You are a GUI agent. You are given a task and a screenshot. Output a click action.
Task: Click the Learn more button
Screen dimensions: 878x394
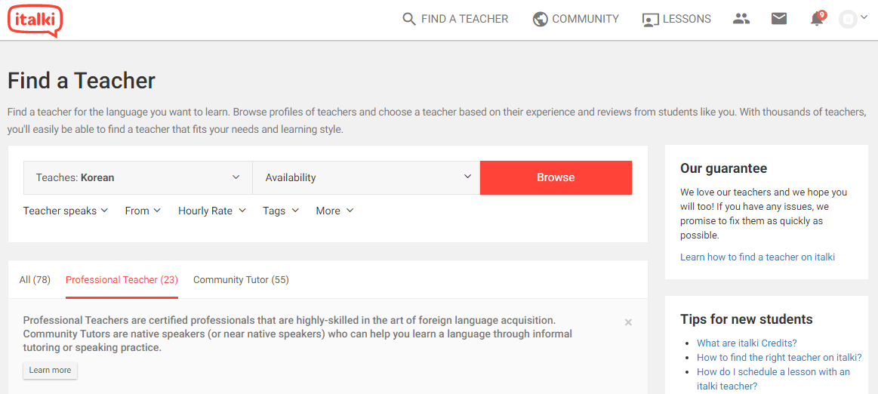click(x=51, y=371)
